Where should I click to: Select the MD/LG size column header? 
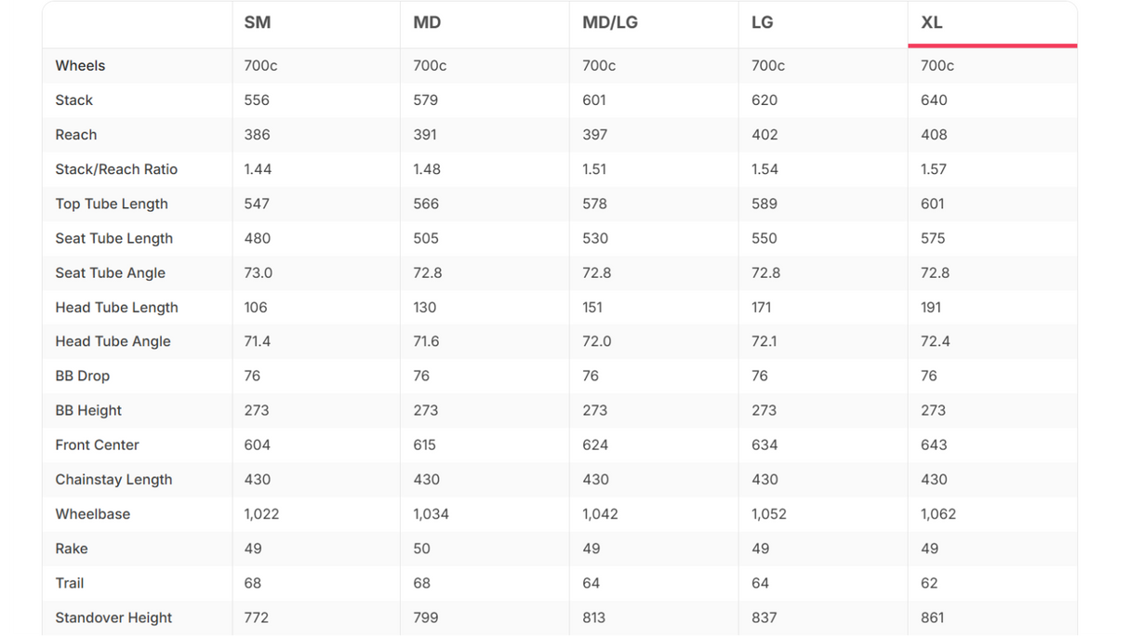[610, 22]
